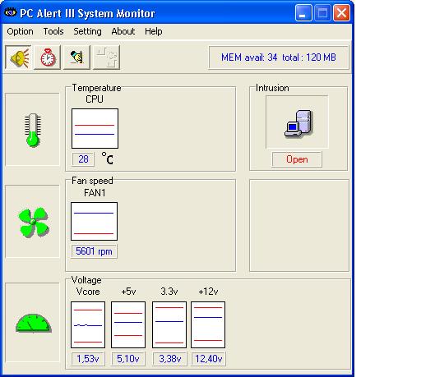The width and height of the screenshot is (421, 377).
Task: Open the Tools menu
Action: [x=53, y=31]
